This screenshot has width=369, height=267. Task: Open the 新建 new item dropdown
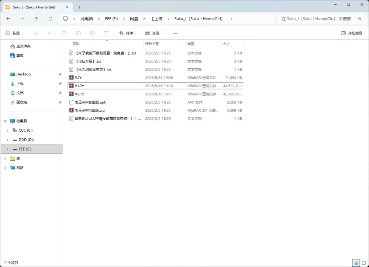click(x=14, y=33)
